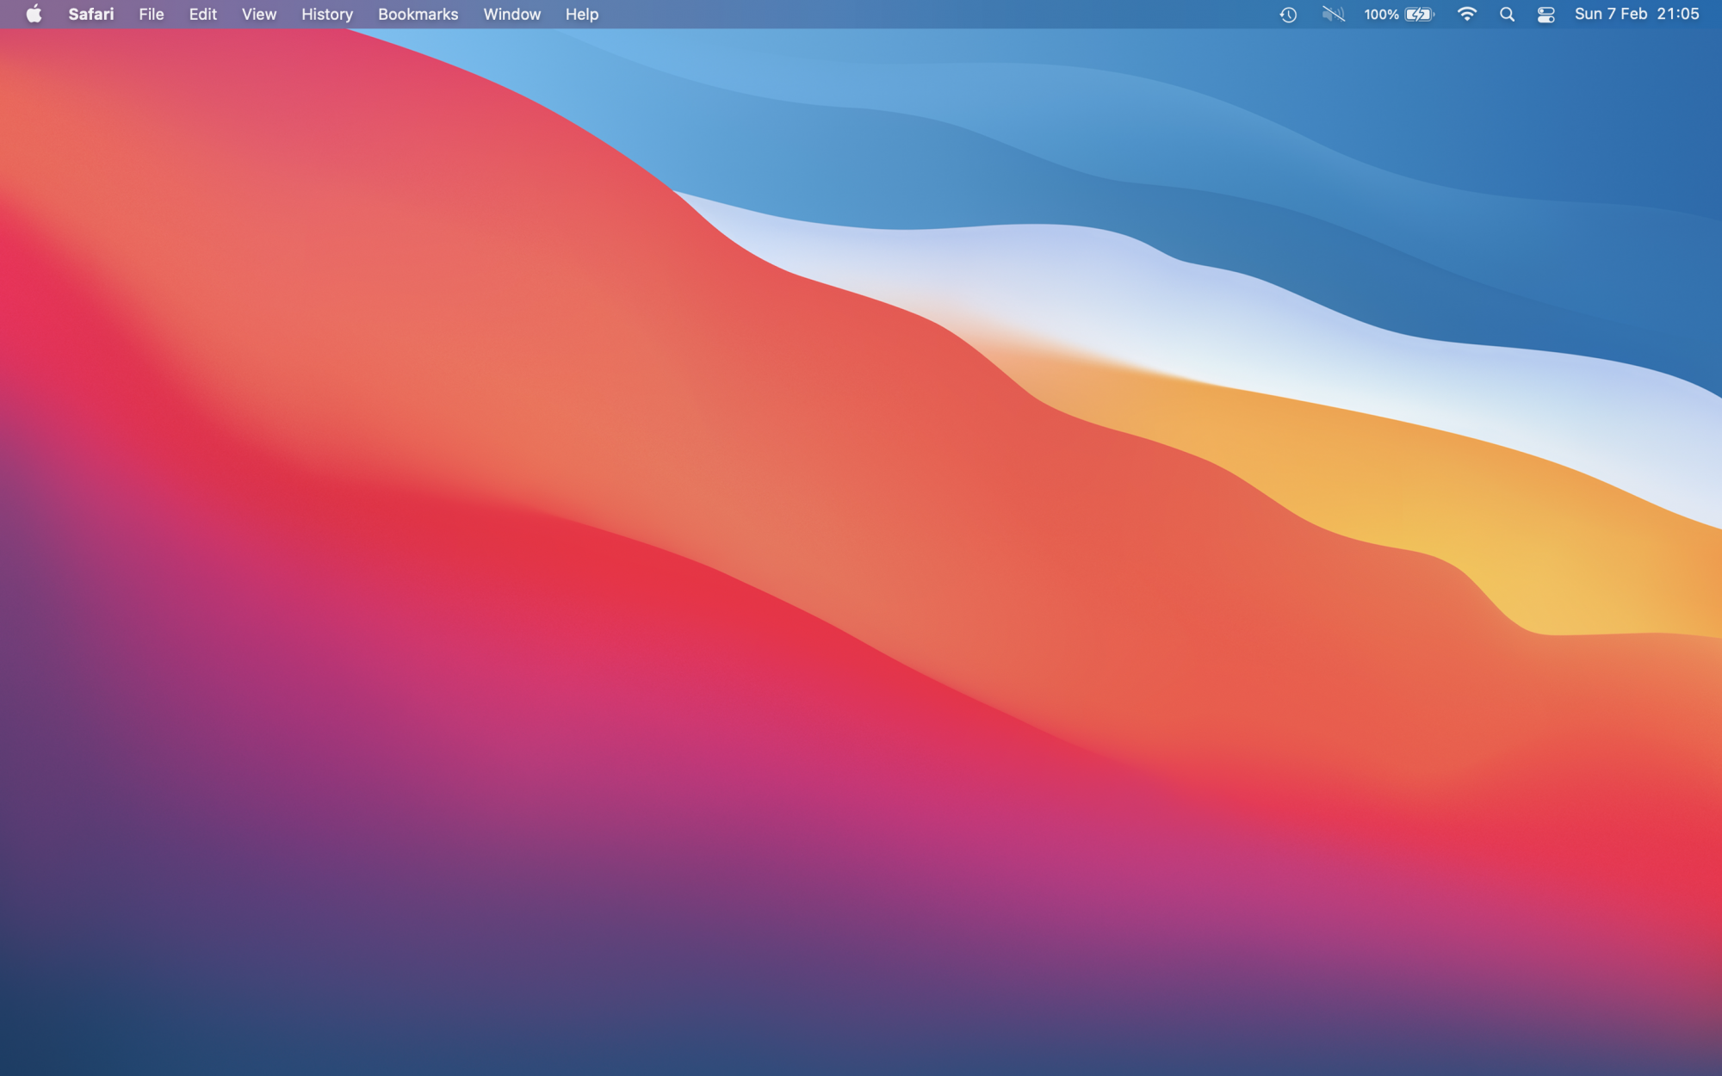Viewport: 1722px width, 1076px height.
Task: Open the Safari application menu
Action: click(90, 15)
